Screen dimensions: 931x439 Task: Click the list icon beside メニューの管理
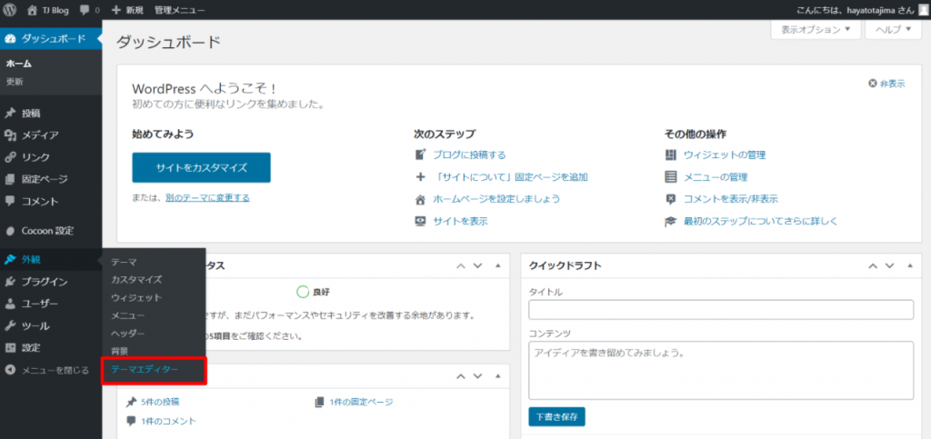[671, 177]
